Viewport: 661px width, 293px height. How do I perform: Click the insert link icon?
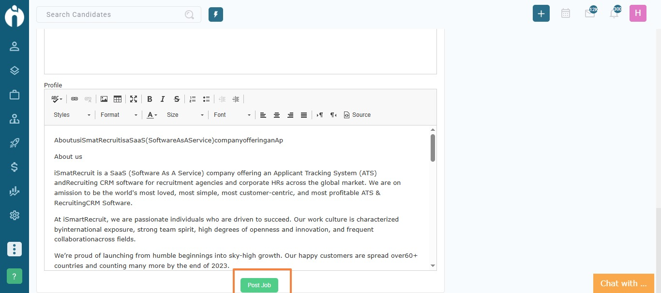(75, 99)
